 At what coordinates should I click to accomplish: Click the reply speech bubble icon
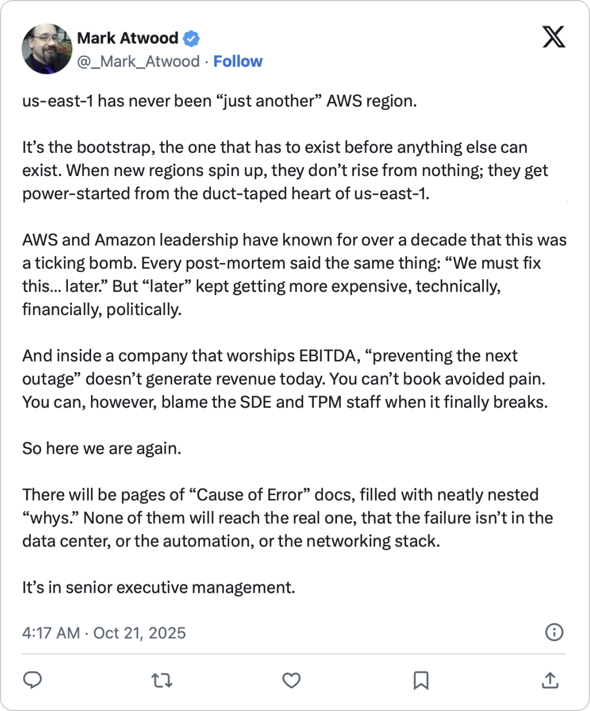point(33,680)
